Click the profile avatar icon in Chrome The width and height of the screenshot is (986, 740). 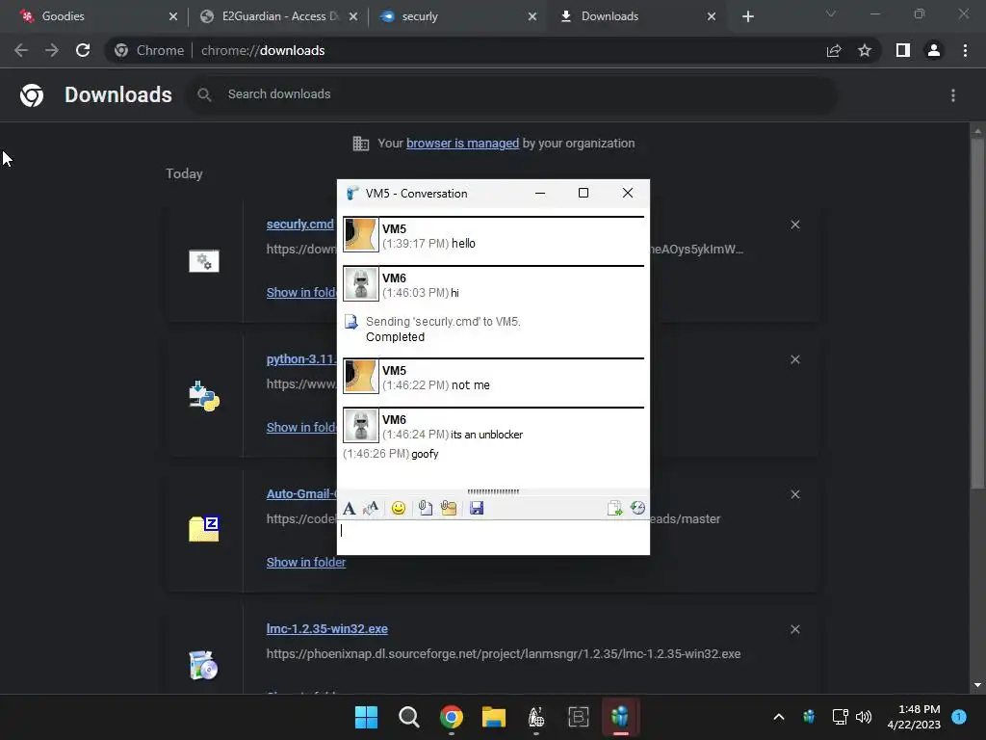tap(934, 50)
